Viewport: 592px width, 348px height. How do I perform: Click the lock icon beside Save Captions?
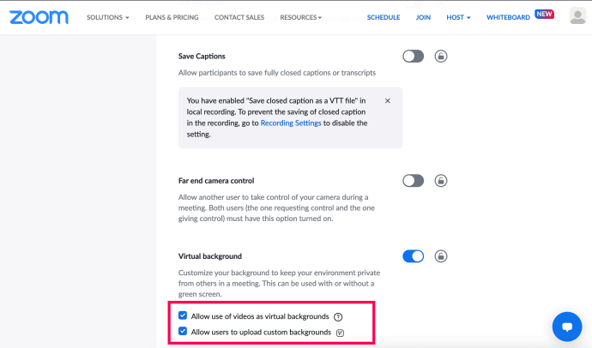[x=441, y=57]
